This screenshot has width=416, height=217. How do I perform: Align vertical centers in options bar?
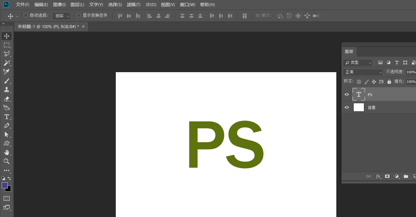pos(129,16)
